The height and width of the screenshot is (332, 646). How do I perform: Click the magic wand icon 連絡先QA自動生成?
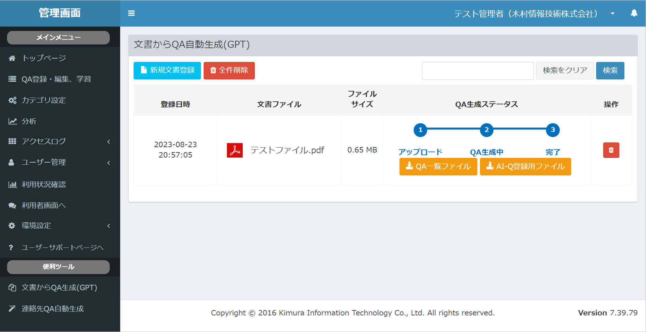[x=12, y=308]
